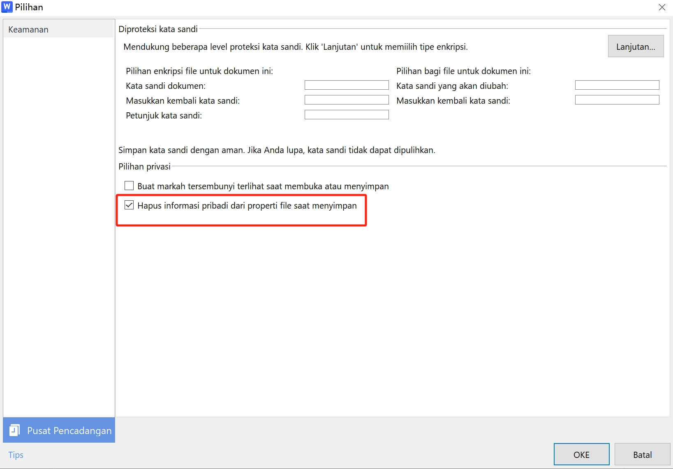Click the 'Pilihan privasi' section header
The height and width of the screenshot is (469, 673).
[x=144, y=166]
